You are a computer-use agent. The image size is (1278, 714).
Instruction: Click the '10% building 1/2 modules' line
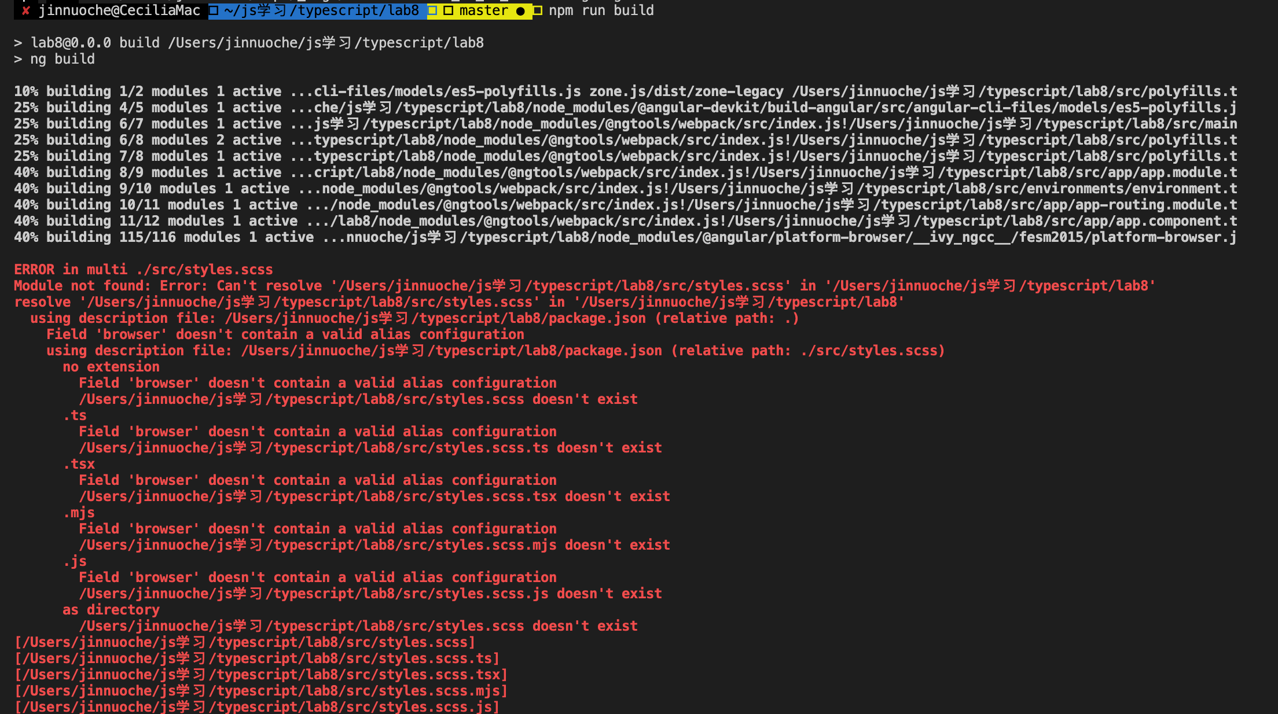626,91
